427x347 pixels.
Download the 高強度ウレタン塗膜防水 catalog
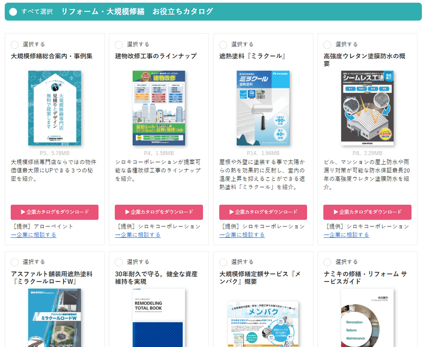[x=367, y=212]
